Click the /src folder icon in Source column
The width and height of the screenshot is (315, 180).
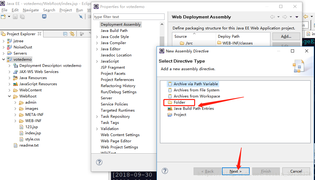(x=182, y=43)
